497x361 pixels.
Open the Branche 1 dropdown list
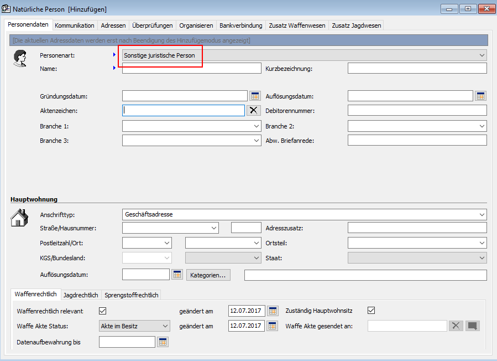click(256, 126)
